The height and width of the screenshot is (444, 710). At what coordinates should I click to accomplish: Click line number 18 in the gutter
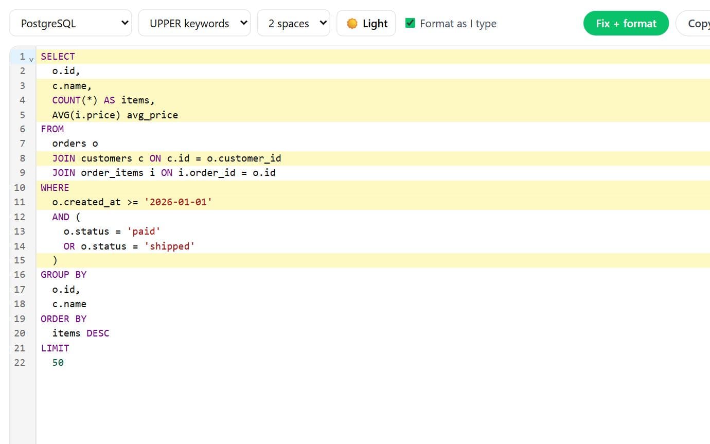point(20,304)
